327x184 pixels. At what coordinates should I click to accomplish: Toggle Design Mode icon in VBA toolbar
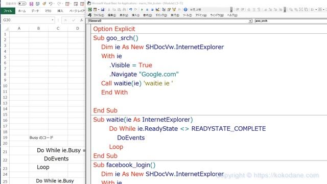[157, 10]
